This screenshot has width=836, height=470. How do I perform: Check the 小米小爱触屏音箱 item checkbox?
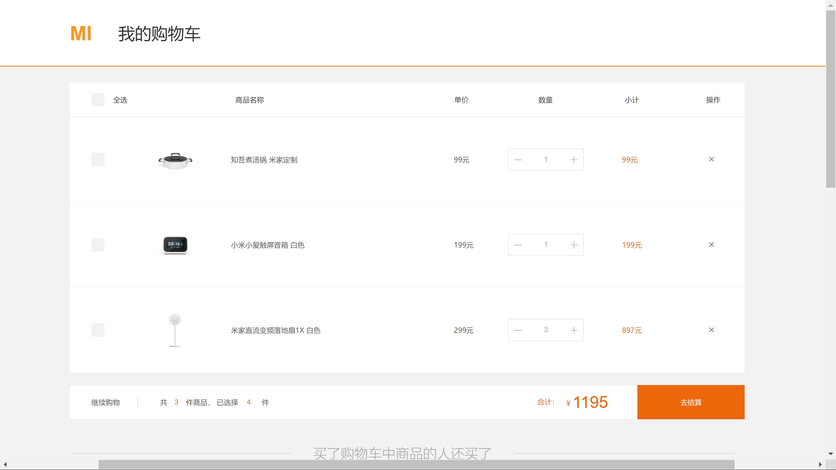point(98,245)
